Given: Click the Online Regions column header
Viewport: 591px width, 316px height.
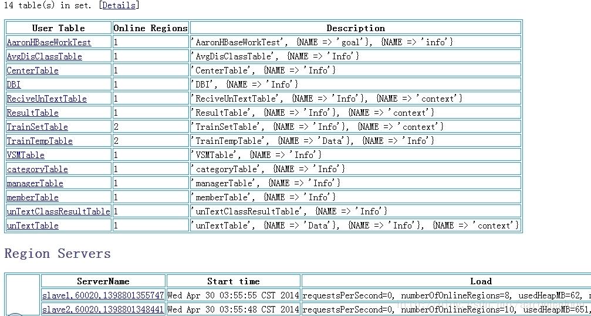Looking at the screenshot, I should click(x=151, y=28).
